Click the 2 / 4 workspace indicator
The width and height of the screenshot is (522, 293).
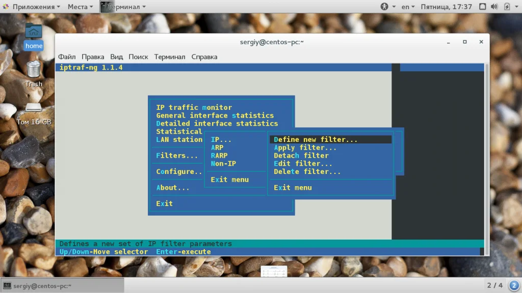tap(494, 285)
